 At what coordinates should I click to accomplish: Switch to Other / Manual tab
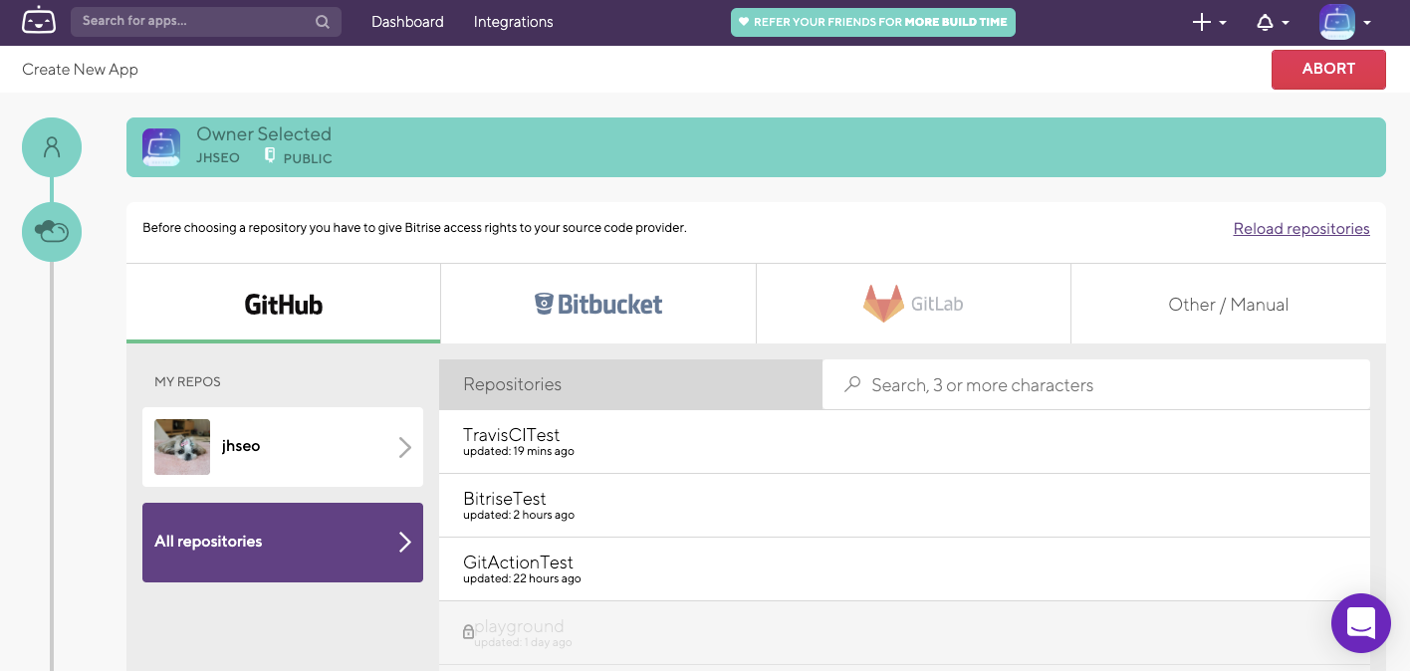[x=1229, y=304]
